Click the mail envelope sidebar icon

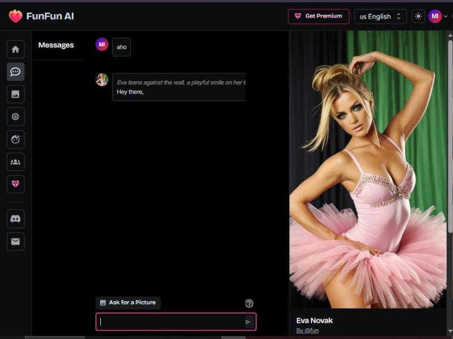pos(15,241)
